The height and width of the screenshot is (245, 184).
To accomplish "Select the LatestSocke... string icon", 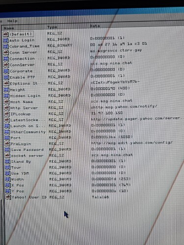I will (7, 120).
